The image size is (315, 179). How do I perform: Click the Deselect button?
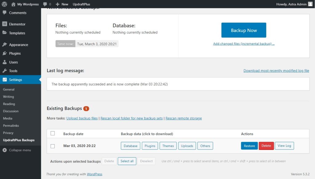click(146, 161)
